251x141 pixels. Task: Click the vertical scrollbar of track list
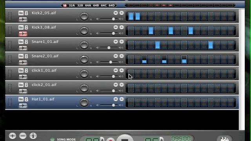point(242,70)
